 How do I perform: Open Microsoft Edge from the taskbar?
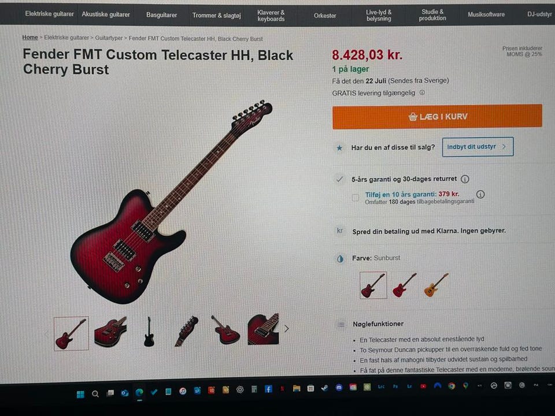tap(139, 392)
